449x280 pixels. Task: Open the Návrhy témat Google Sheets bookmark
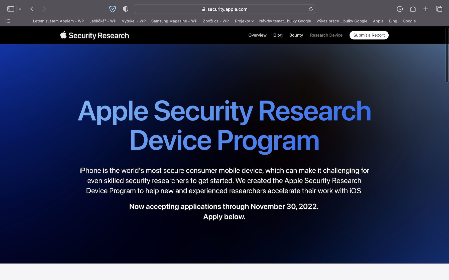(x=285, y=21)
